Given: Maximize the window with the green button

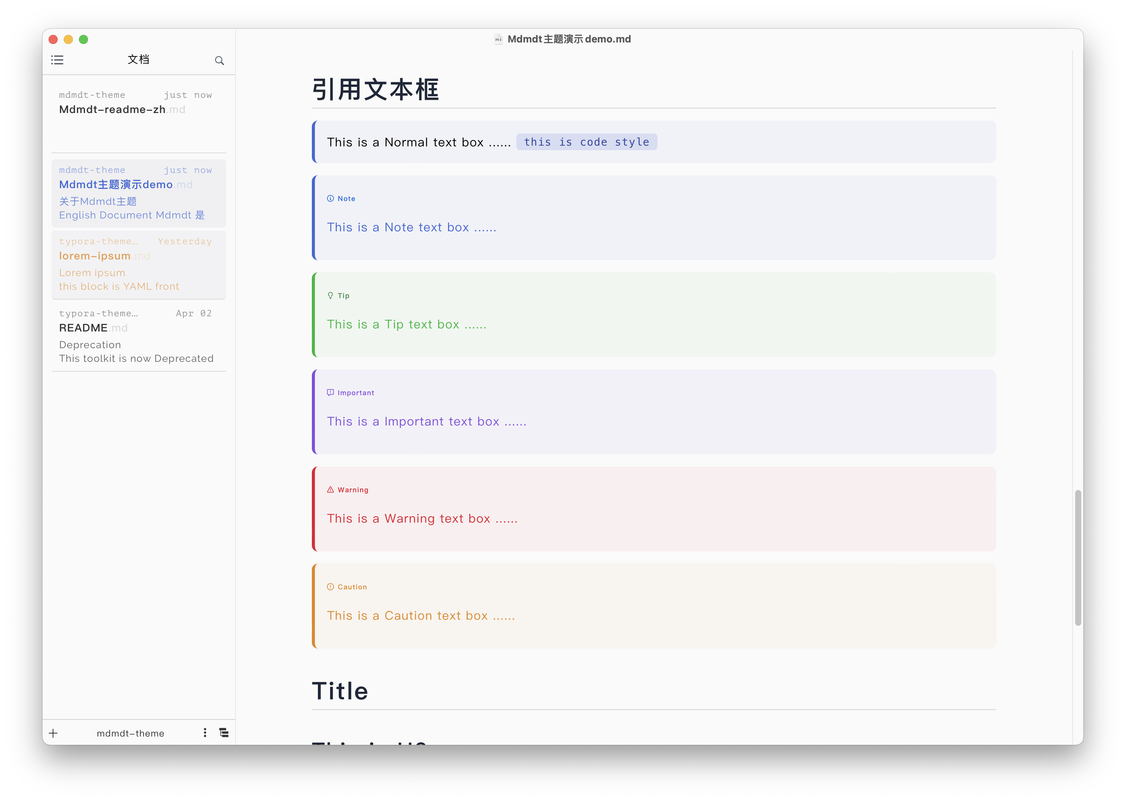Looking at the screenshot, I should click(83, 39).
